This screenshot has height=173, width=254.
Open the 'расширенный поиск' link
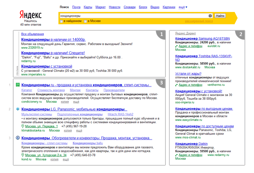199,21
